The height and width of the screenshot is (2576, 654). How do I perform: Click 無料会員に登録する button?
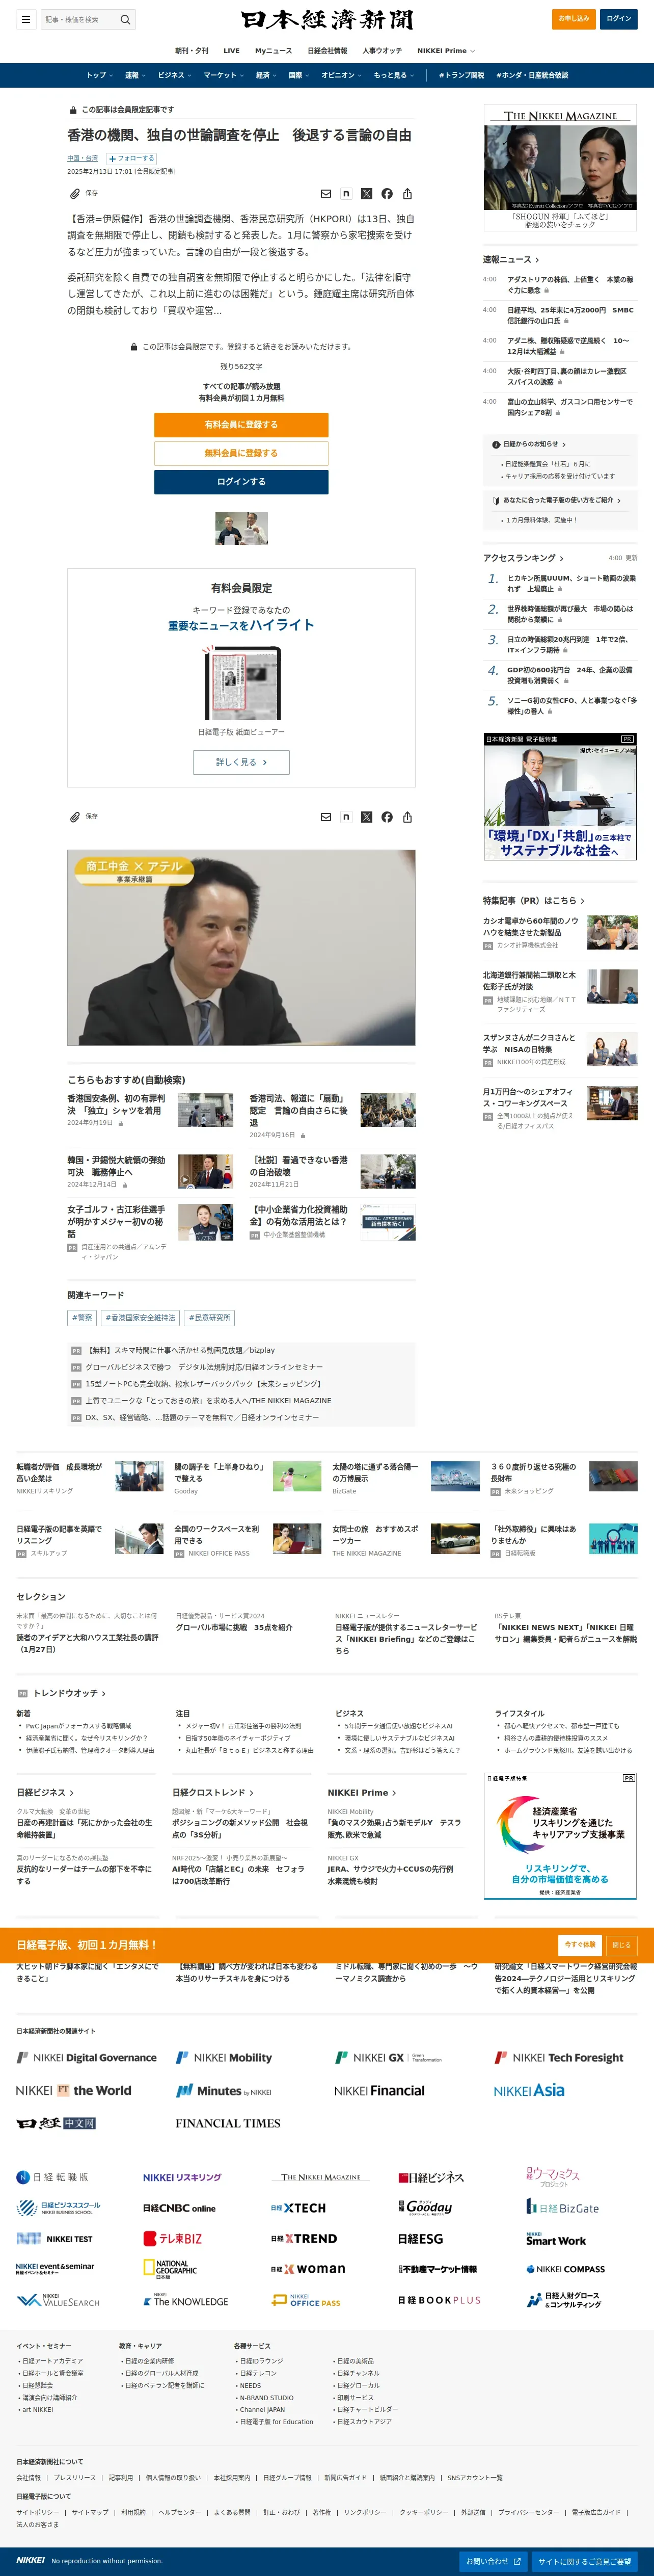[241, 453]
